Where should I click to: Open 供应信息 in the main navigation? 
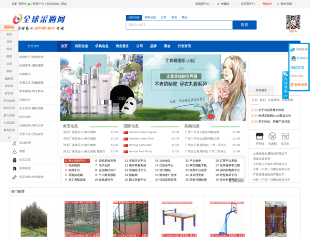(x=81, y=46)
